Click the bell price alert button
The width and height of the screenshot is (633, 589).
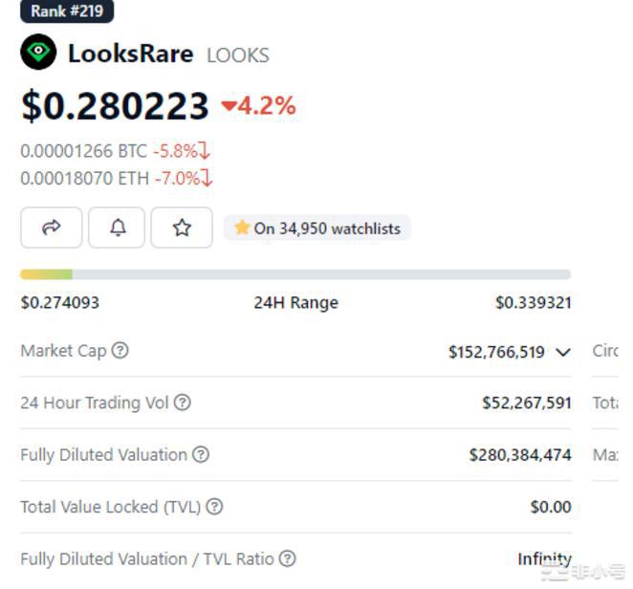click(117, 228)
